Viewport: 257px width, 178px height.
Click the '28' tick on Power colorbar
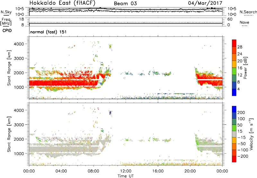click(x=240, y=47)
